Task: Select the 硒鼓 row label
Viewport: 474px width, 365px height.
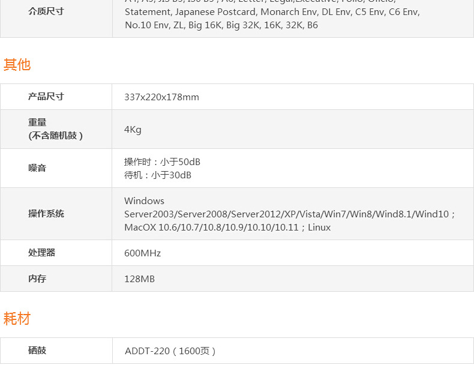Action: point(37,350)
